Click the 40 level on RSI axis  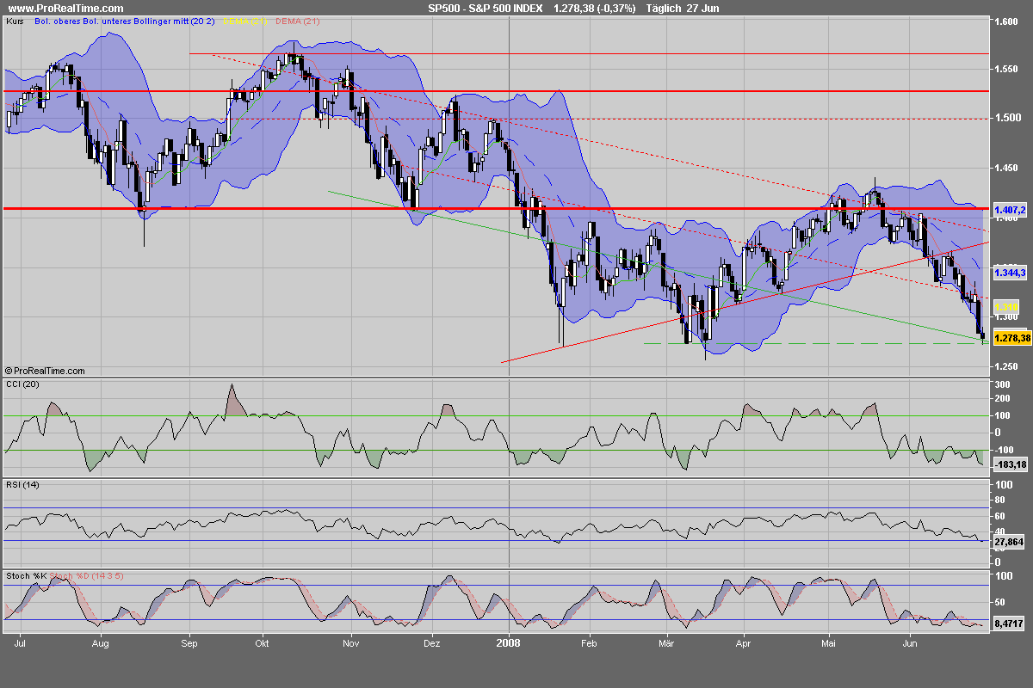(999, 531)
